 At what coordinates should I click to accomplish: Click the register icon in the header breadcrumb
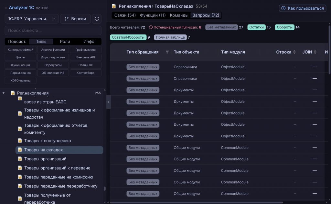114,6
